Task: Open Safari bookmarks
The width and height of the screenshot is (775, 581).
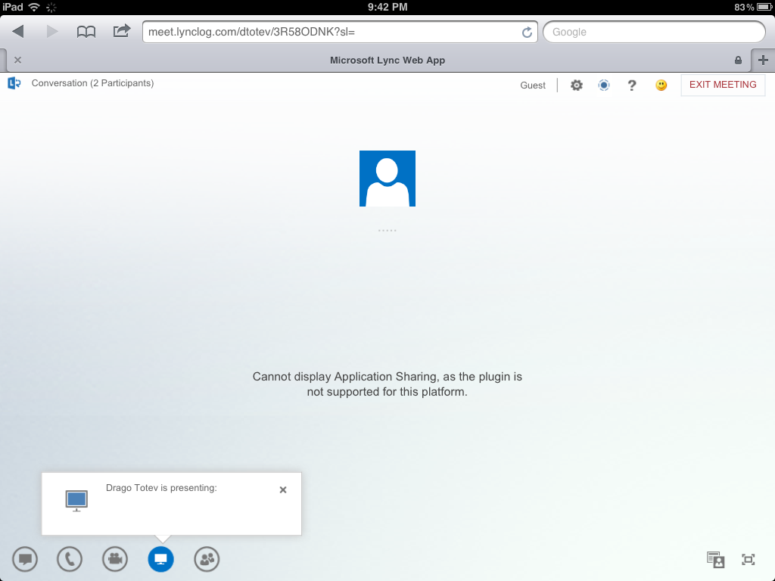Action: pyautogui.click(x=86, y=32)
